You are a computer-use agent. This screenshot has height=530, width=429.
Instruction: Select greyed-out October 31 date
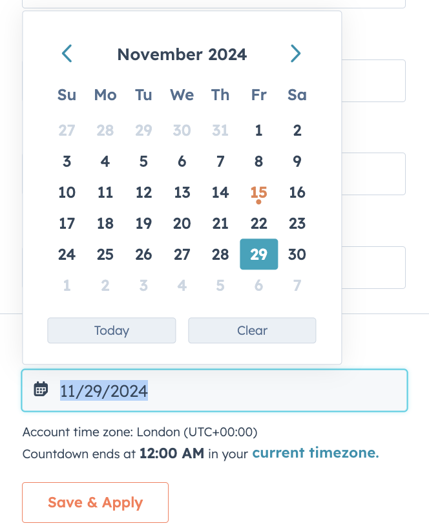click(x=220, y=131)
